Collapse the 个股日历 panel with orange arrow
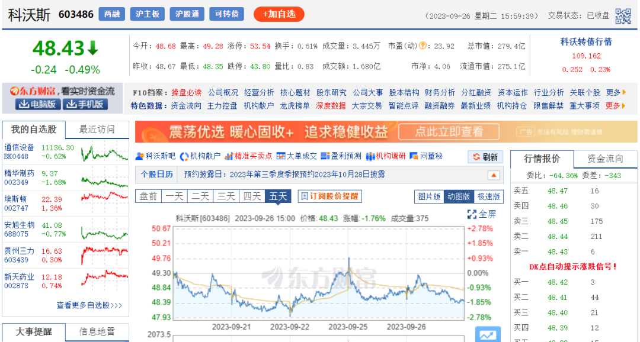Image resolution: width=640 pixels, height=342 pixels. click(x=494, y=175)
